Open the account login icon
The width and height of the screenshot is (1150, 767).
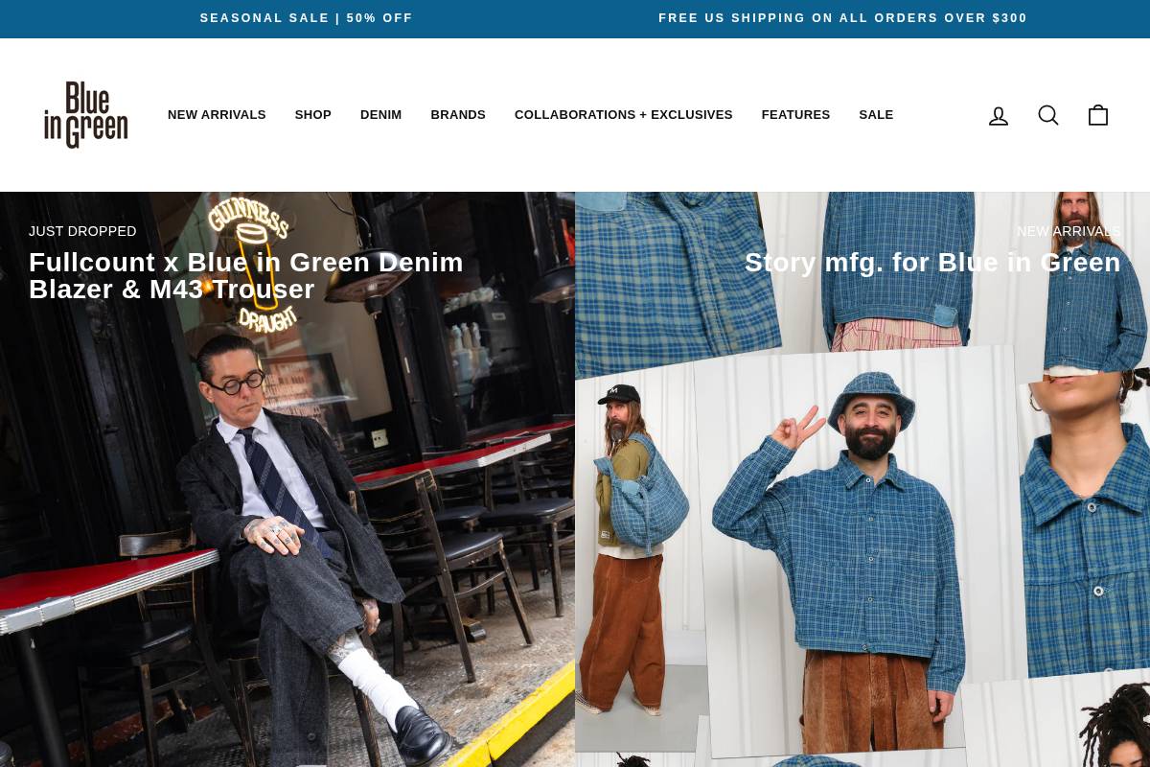[999, 115]
